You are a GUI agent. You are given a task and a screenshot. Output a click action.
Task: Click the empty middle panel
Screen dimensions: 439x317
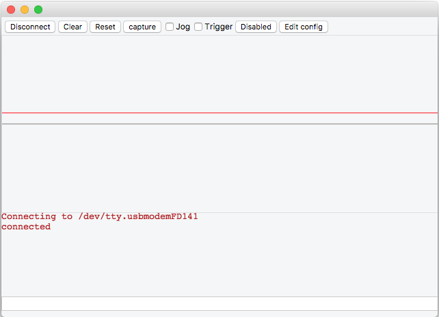point(219,168)
